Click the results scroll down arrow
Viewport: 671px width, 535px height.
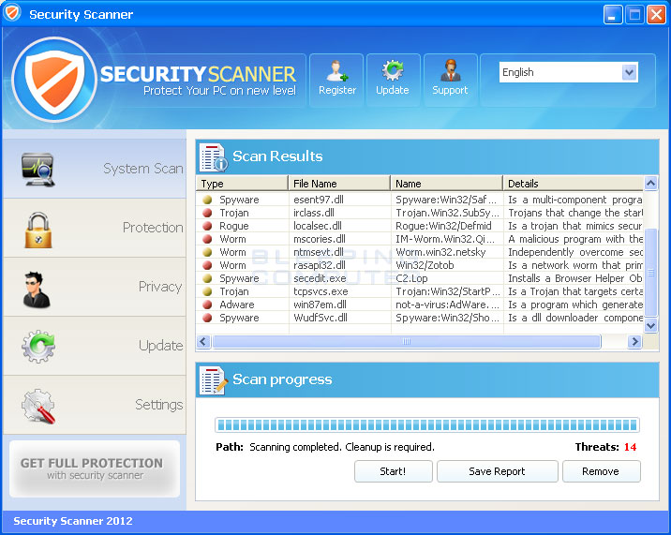point(651,326)
